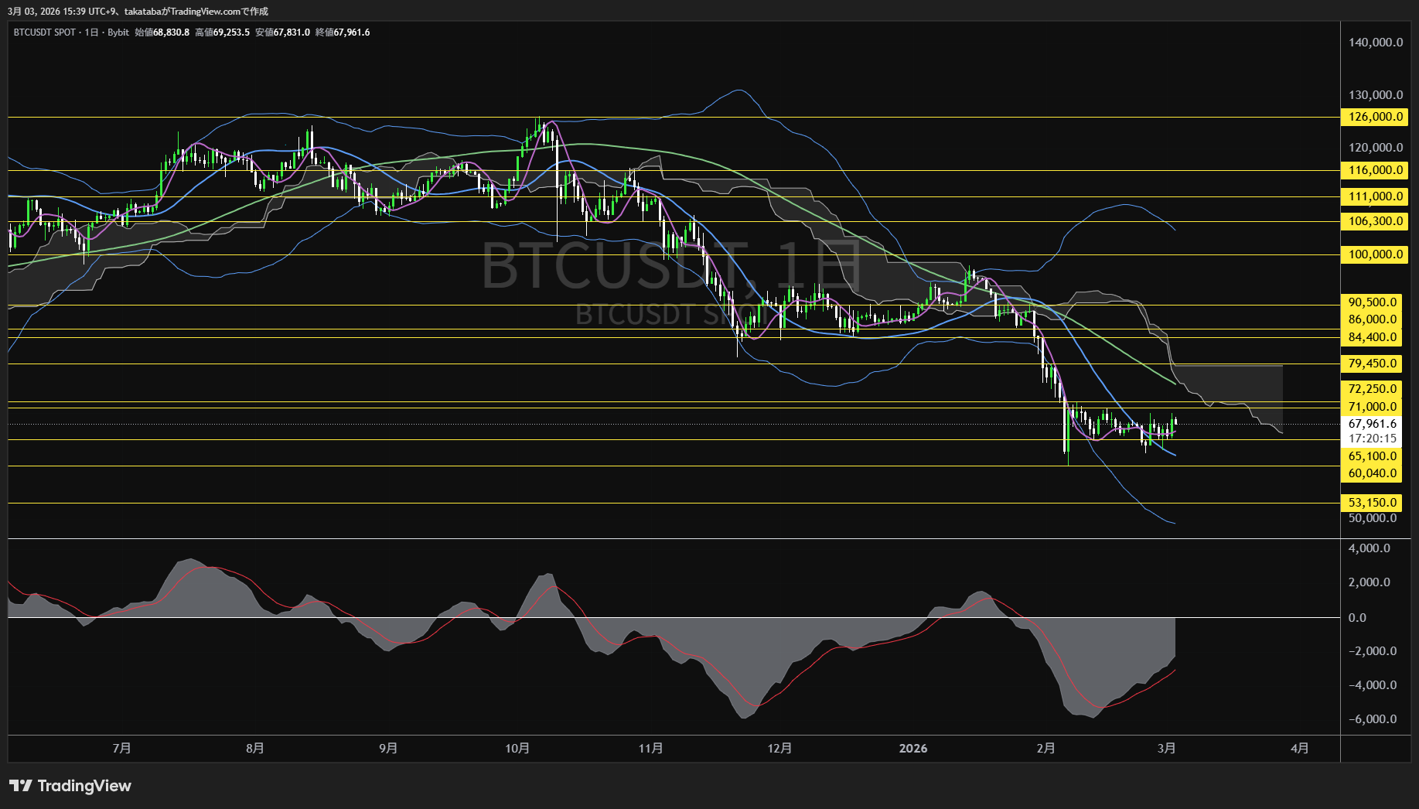The width and height of the screenshot is (1419, 809).
Task: Select the 79,450.0 price level label
Action: [1373, 364]
